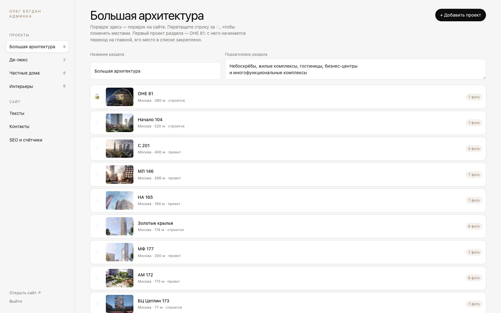This screenshot has width=501, height=313.
Task: Open the НА 165 project thumbnail
Action: [x=120, y=200]
